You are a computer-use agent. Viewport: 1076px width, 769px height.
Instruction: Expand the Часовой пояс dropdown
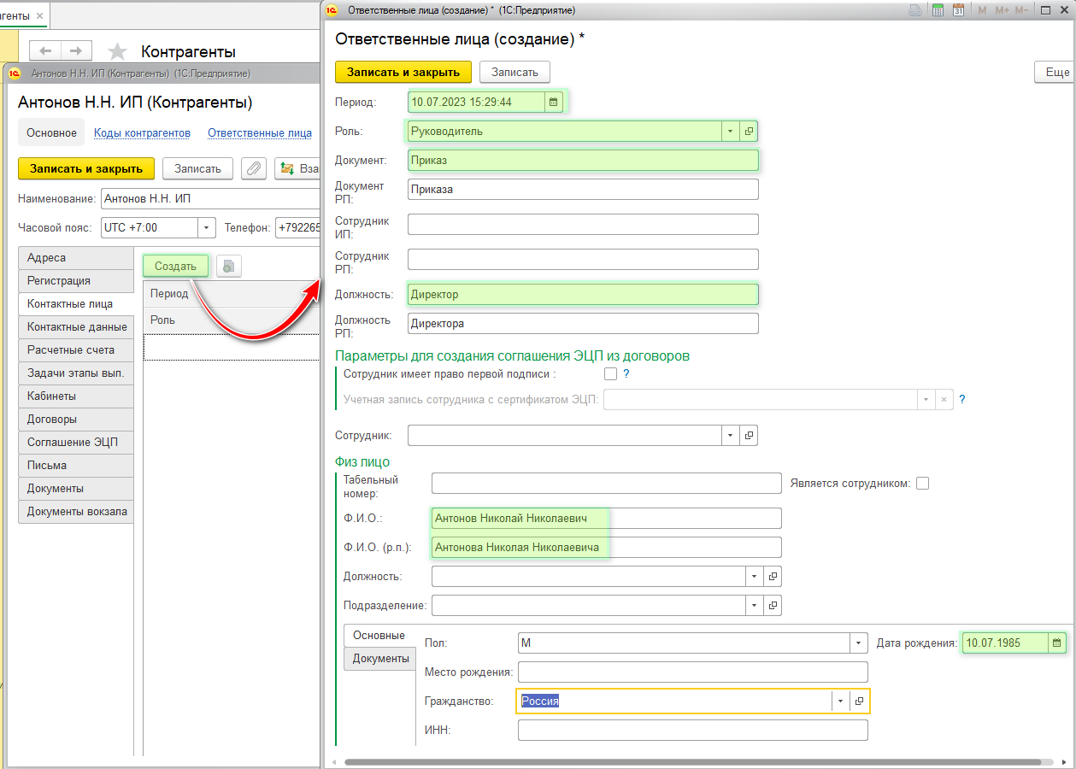click(x=206, y=228)
